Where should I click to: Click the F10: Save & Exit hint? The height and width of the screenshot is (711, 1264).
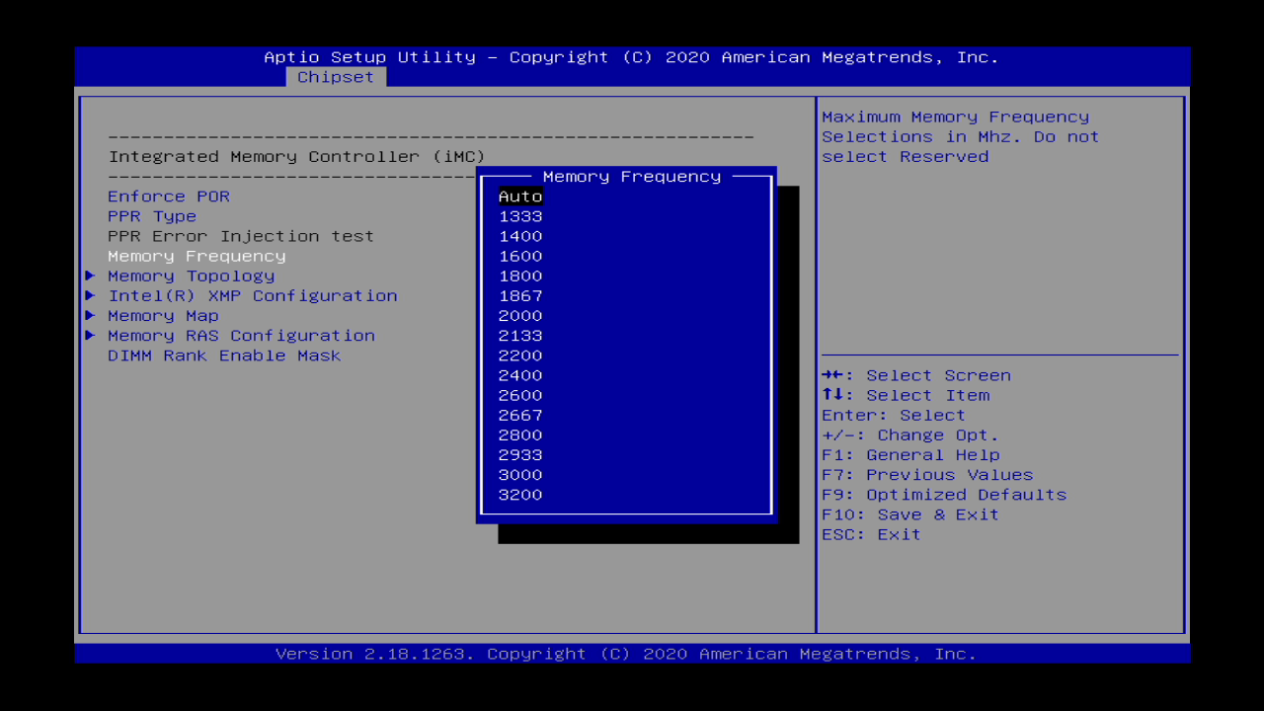click(x=910, y=513)
